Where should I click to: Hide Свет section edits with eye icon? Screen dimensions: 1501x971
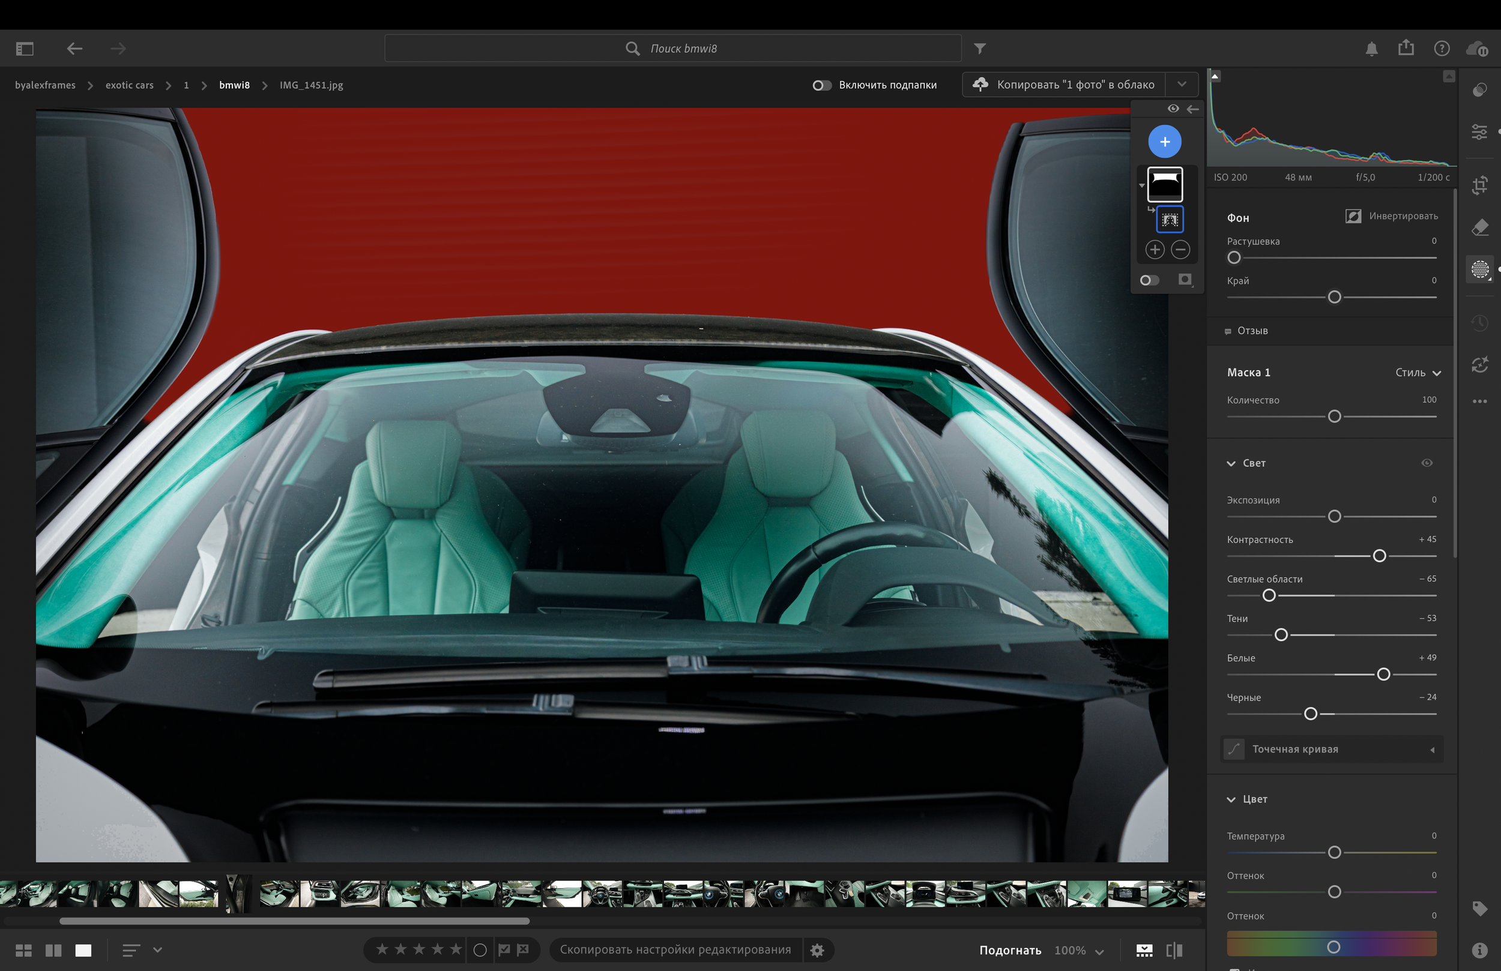click(1427, 463)
